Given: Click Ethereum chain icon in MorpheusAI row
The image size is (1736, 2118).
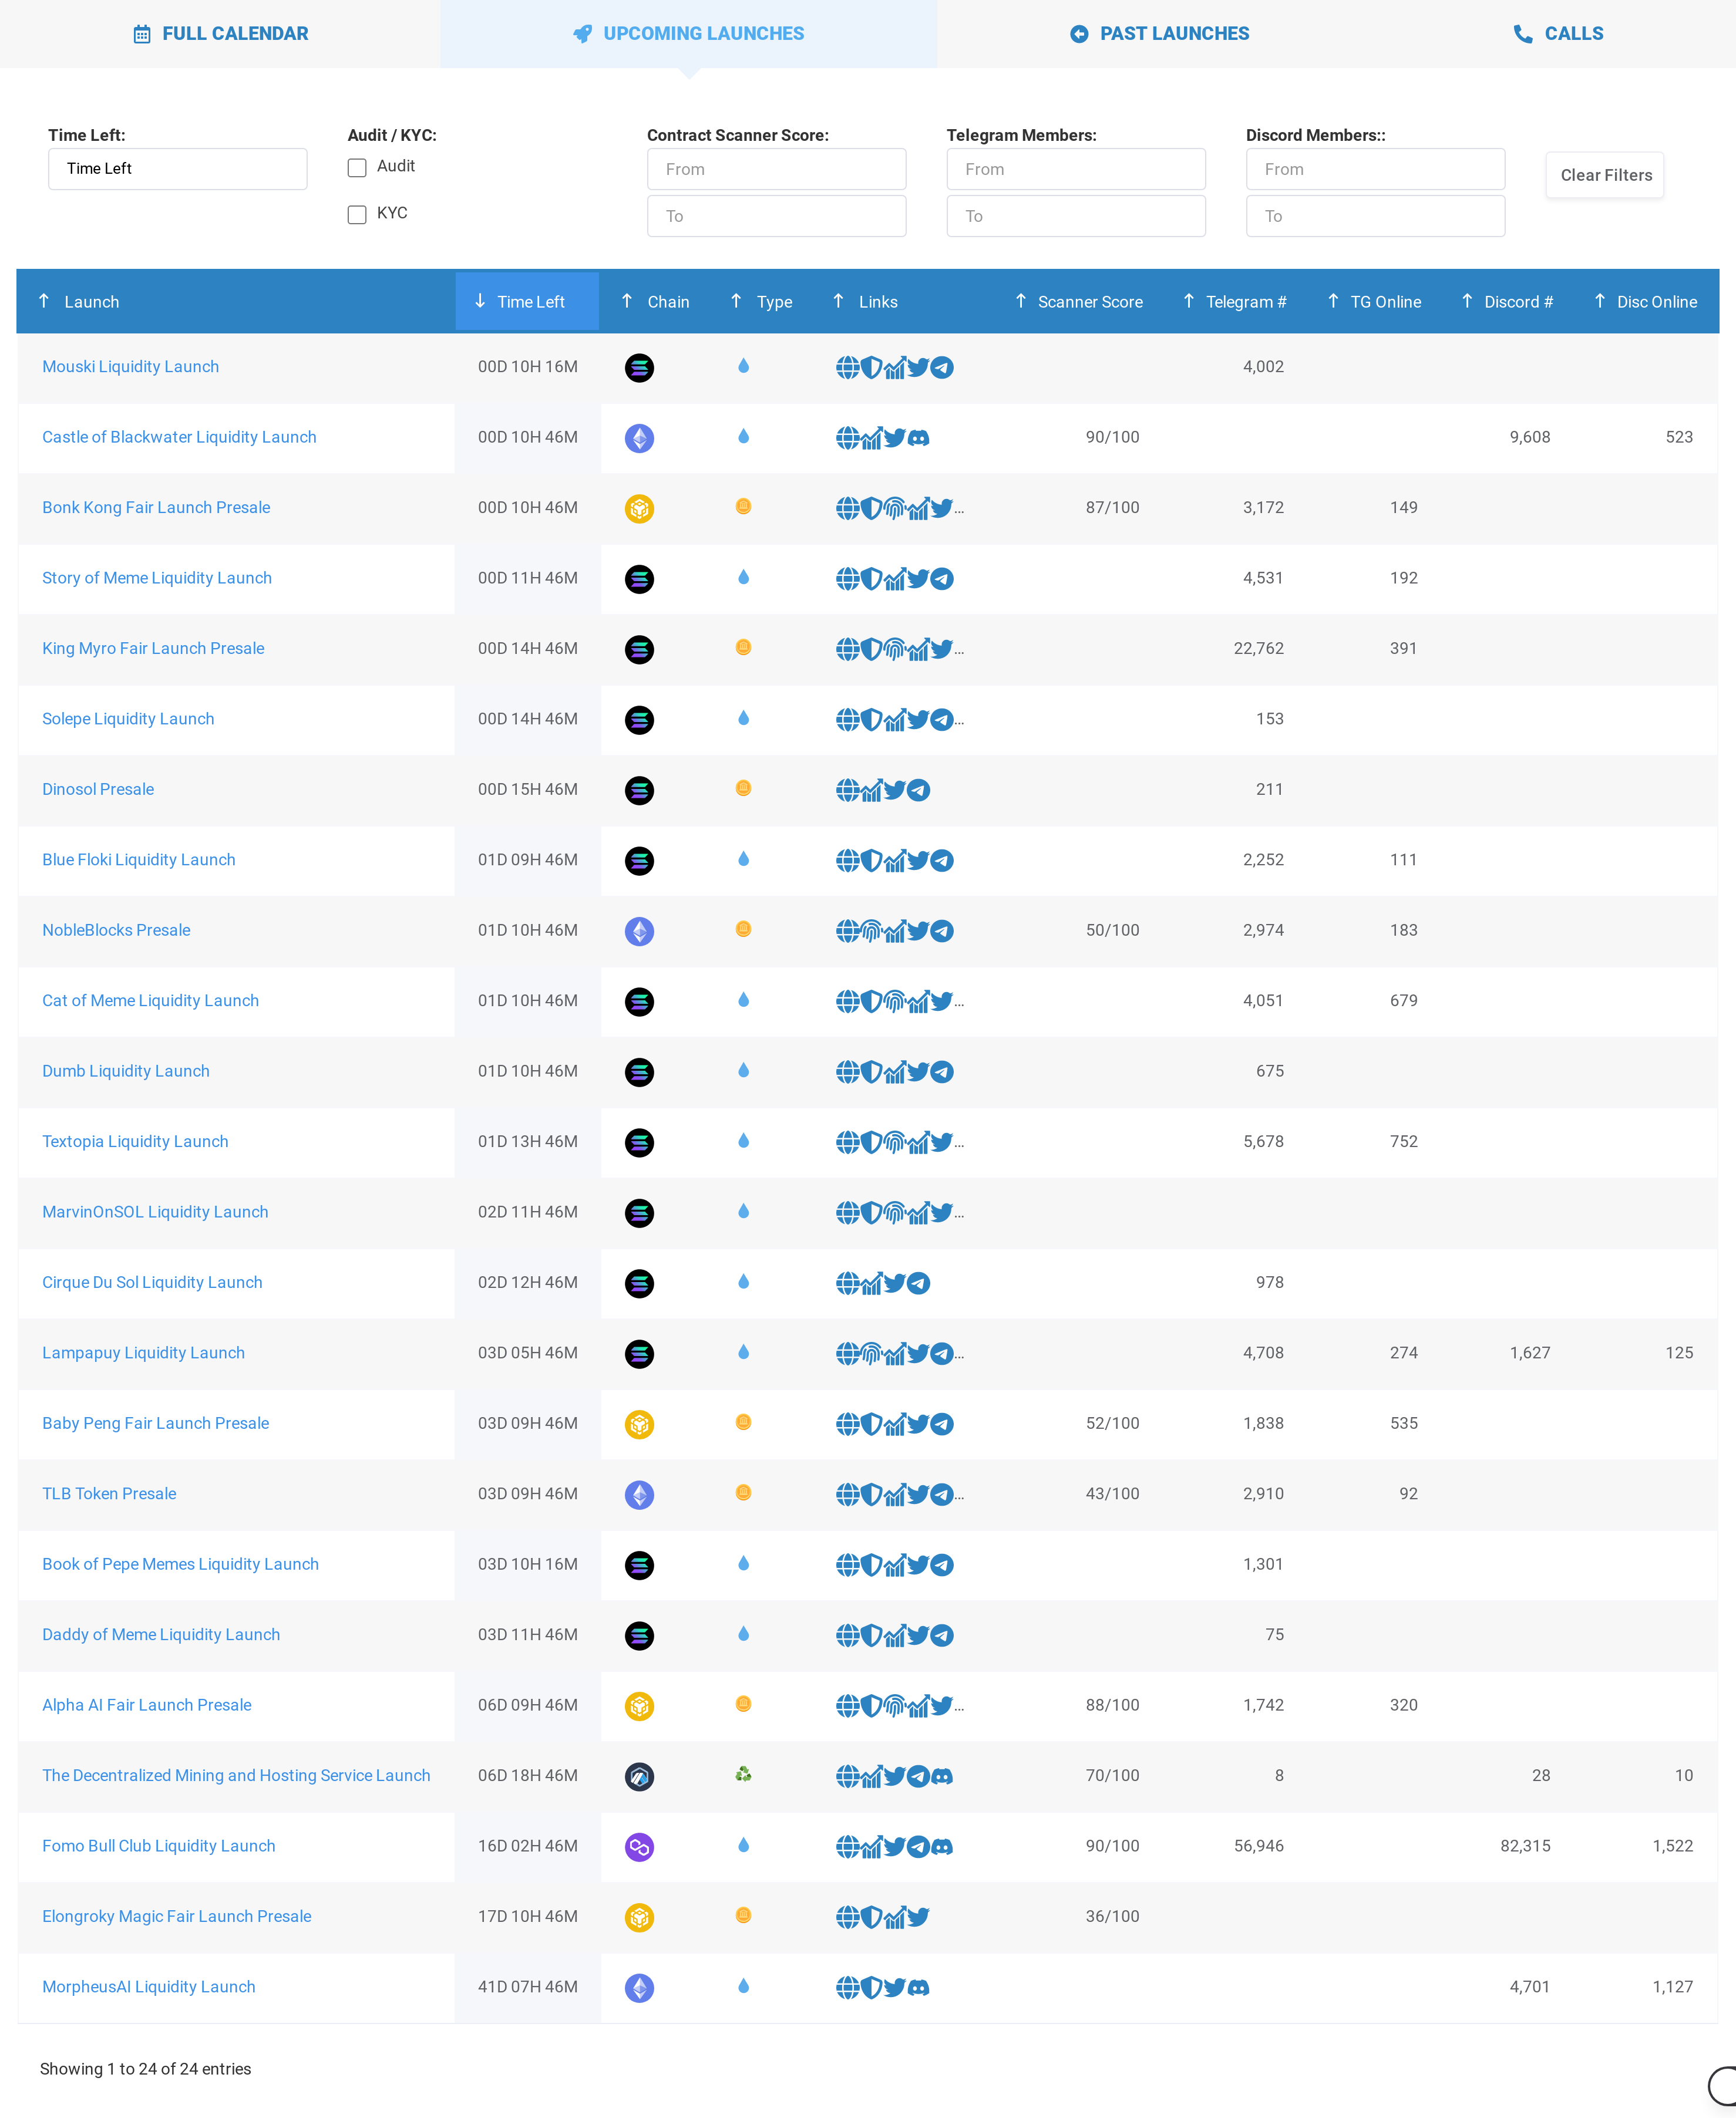Looking at the screenshot, I should tap(639, 1988).
